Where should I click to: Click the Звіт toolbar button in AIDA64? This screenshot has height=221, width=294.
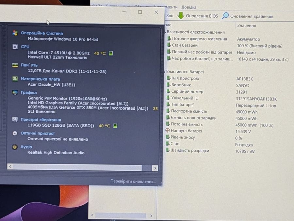tap(170, 16)
